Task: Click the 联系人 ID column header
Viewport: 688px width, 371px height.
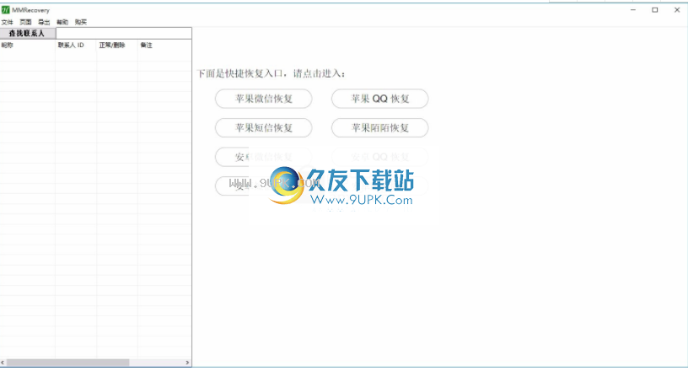Action: [76, 46]
